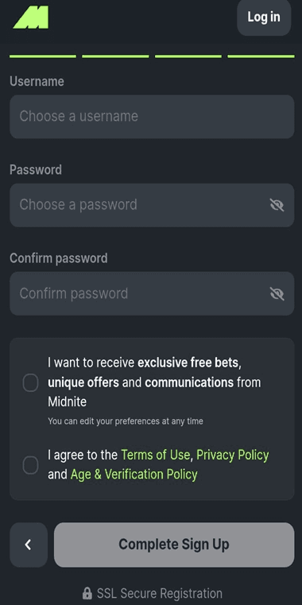
Task: Click the SSL Secure Registration text
Action: 159,593
